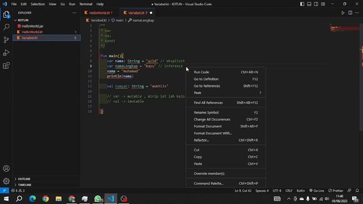This screenshot has width=363, height=204.
Task: Open the View menu
Action: 52,4
